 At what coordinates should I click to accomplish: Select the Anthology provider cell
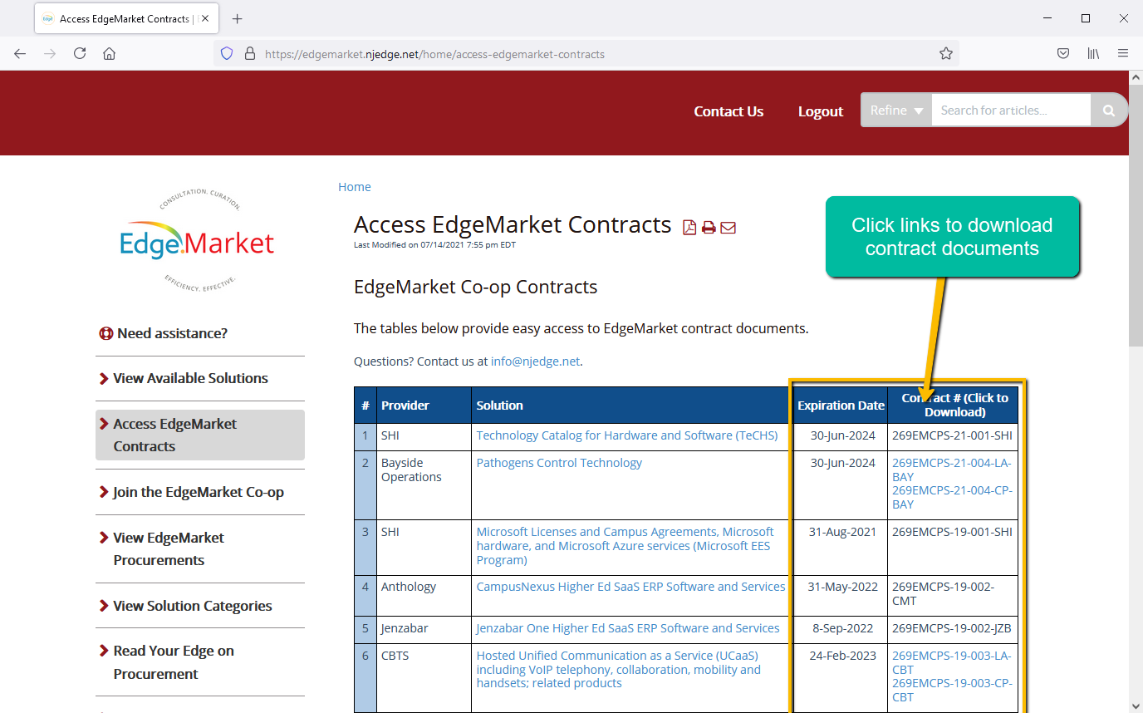pyautogui.click(x=424, y=596)
